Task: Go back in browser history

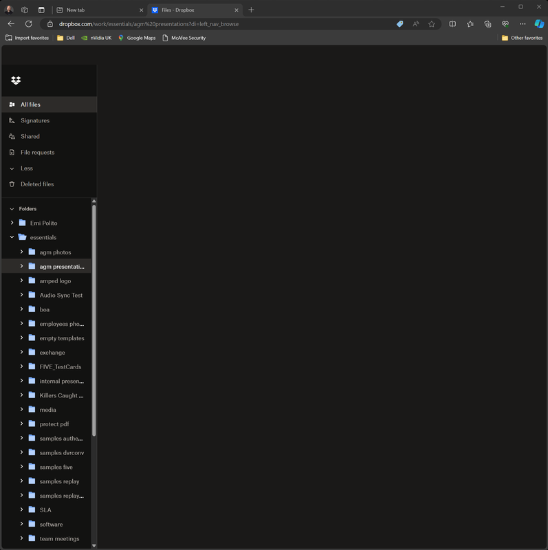Action: coord(11,24)
